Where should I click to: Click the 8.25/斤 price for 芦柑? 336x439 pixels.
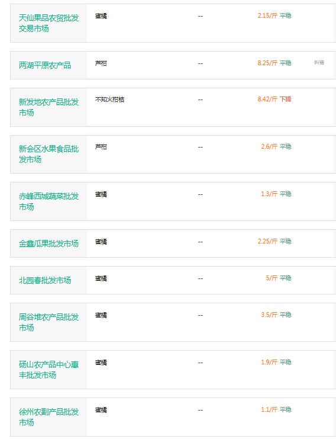267,63
